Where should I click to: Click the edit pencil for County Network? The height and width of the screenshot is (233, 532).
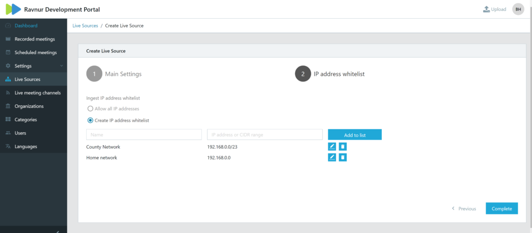point(332,147)
